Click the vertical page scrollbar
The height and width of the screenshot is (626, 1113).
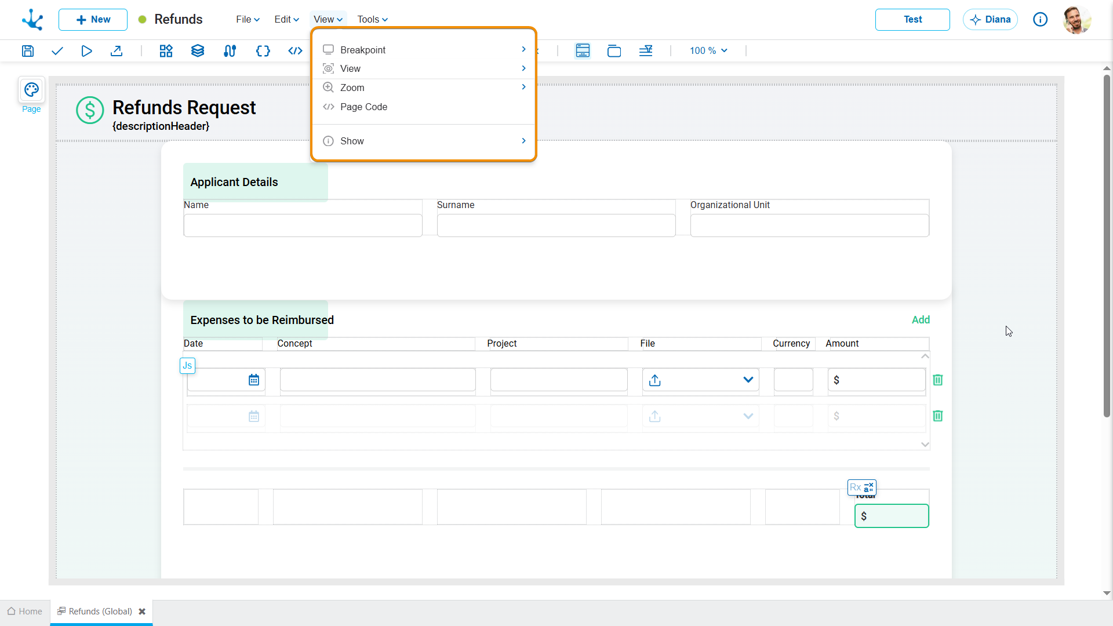click(x=1107, y=246)
